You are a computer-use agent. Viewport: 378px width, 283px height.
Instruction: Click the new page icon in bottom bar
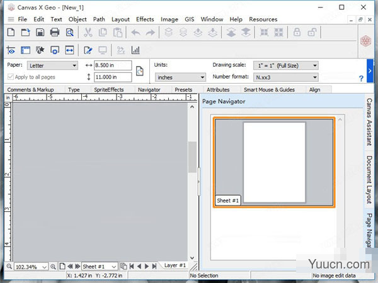(62, 266)
